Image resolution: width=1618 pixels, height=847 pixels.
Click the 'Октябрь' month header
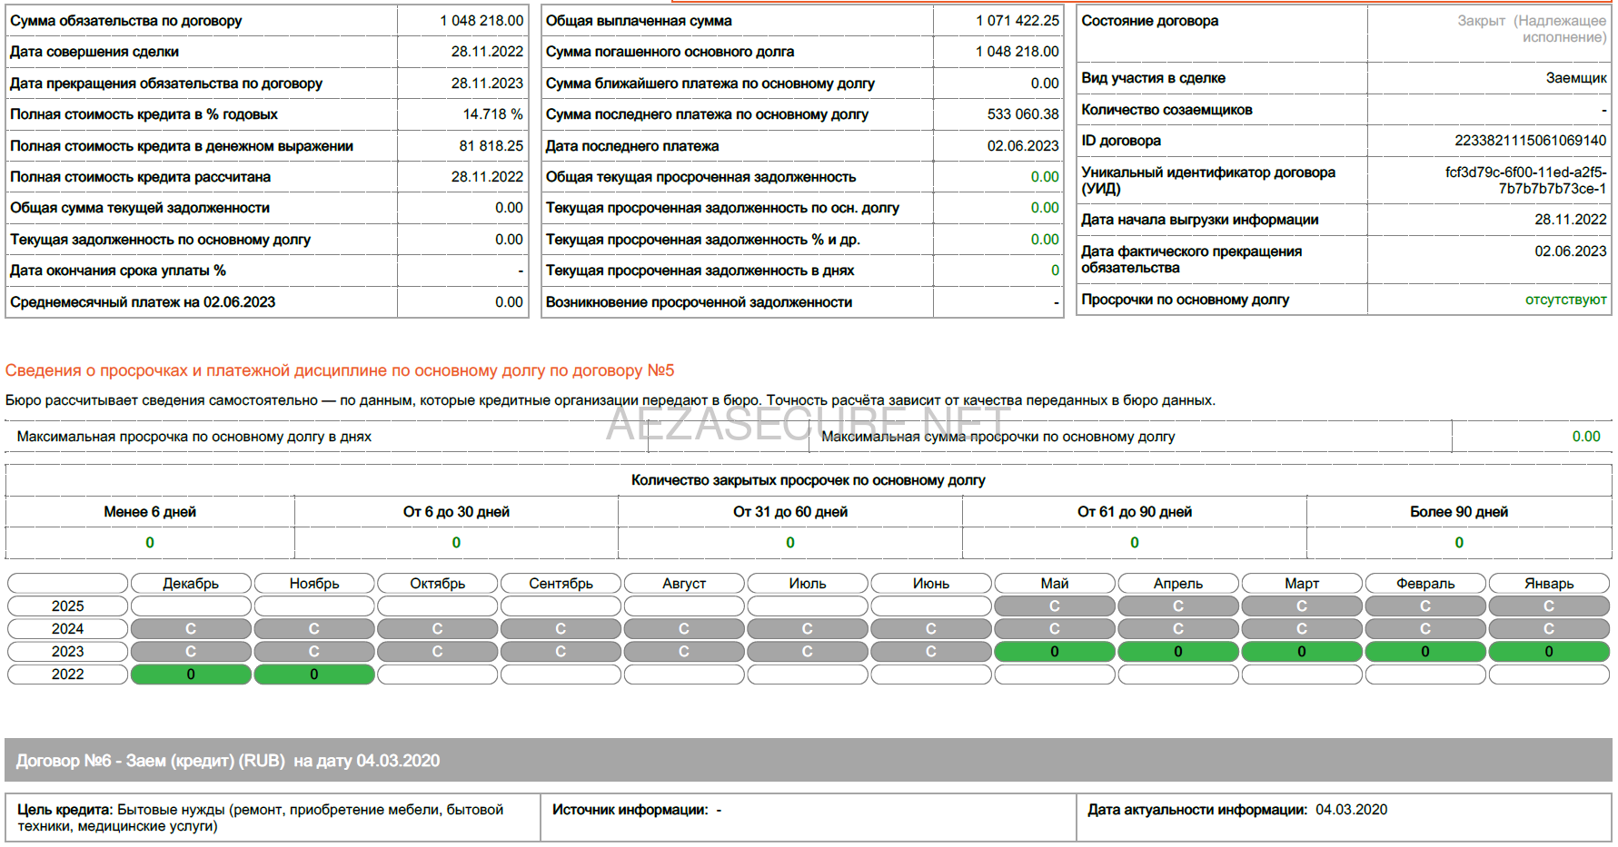[438, 584]
